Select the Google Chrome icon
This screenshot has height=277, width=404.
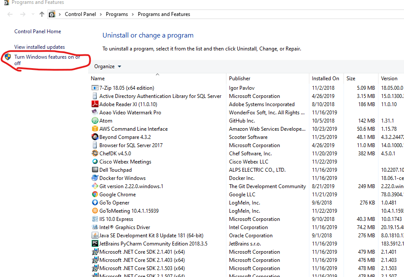point(95,195)
